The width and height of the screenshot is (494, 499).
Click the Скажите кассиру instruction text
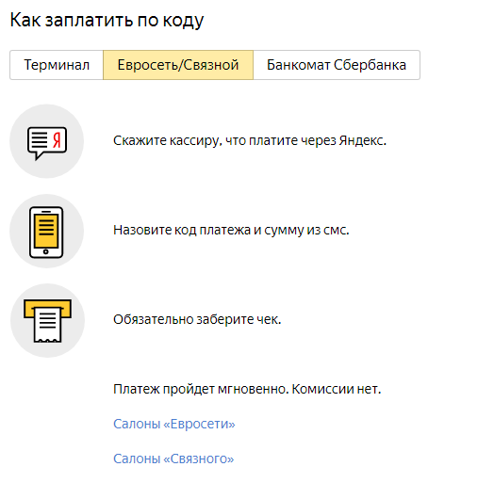pos(250,140)
